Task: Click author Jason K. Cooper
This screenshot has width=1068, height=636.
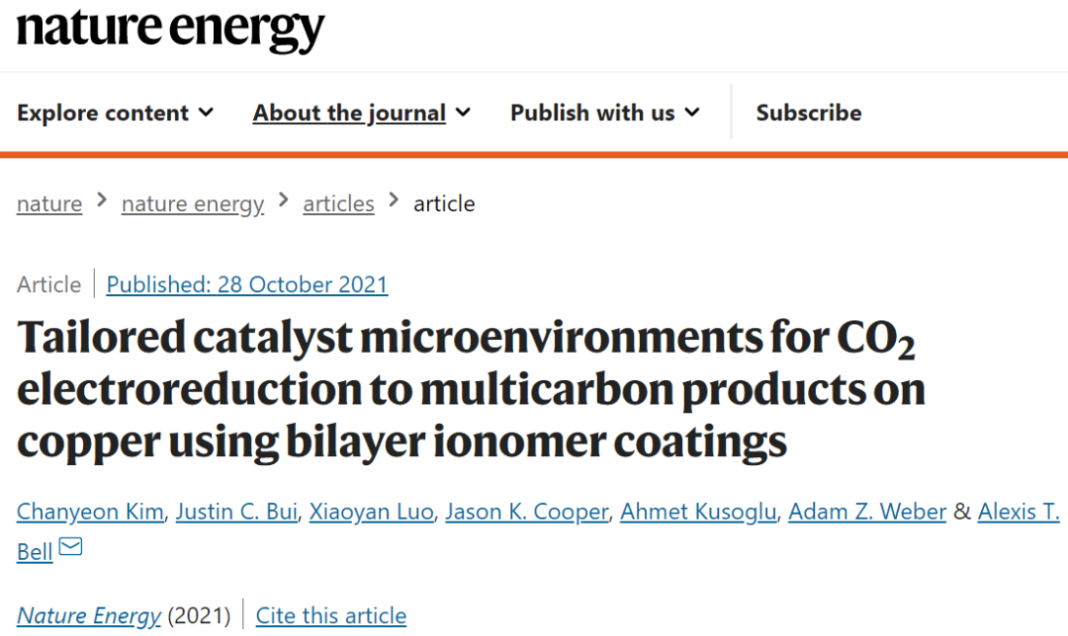Action: pos(526,512)
